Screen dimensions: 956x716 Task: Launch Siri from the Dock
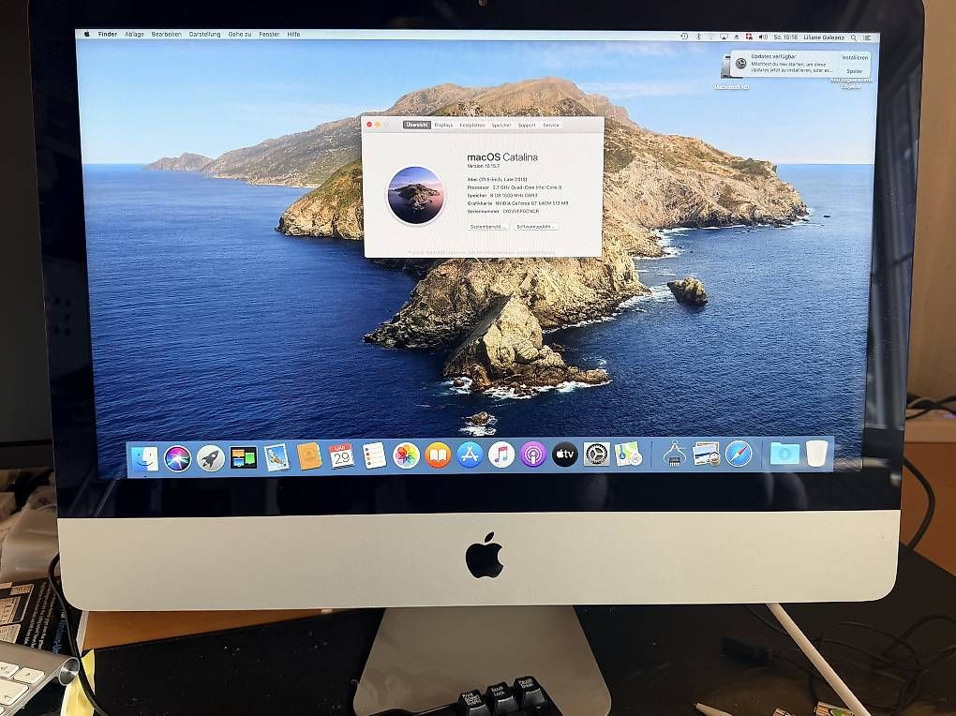177,458
